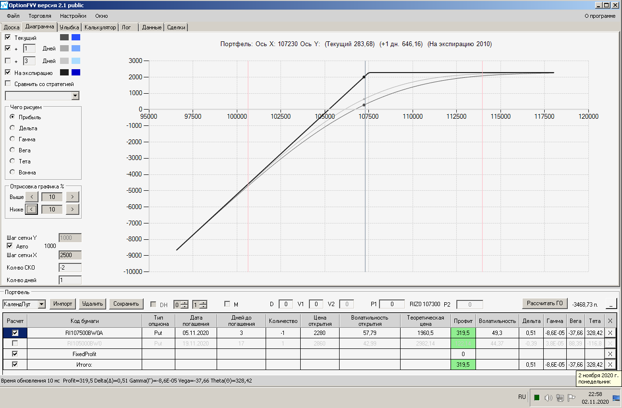
Task: Click the collapse underscore button beside -3468,73 п.
Action: 610,304
